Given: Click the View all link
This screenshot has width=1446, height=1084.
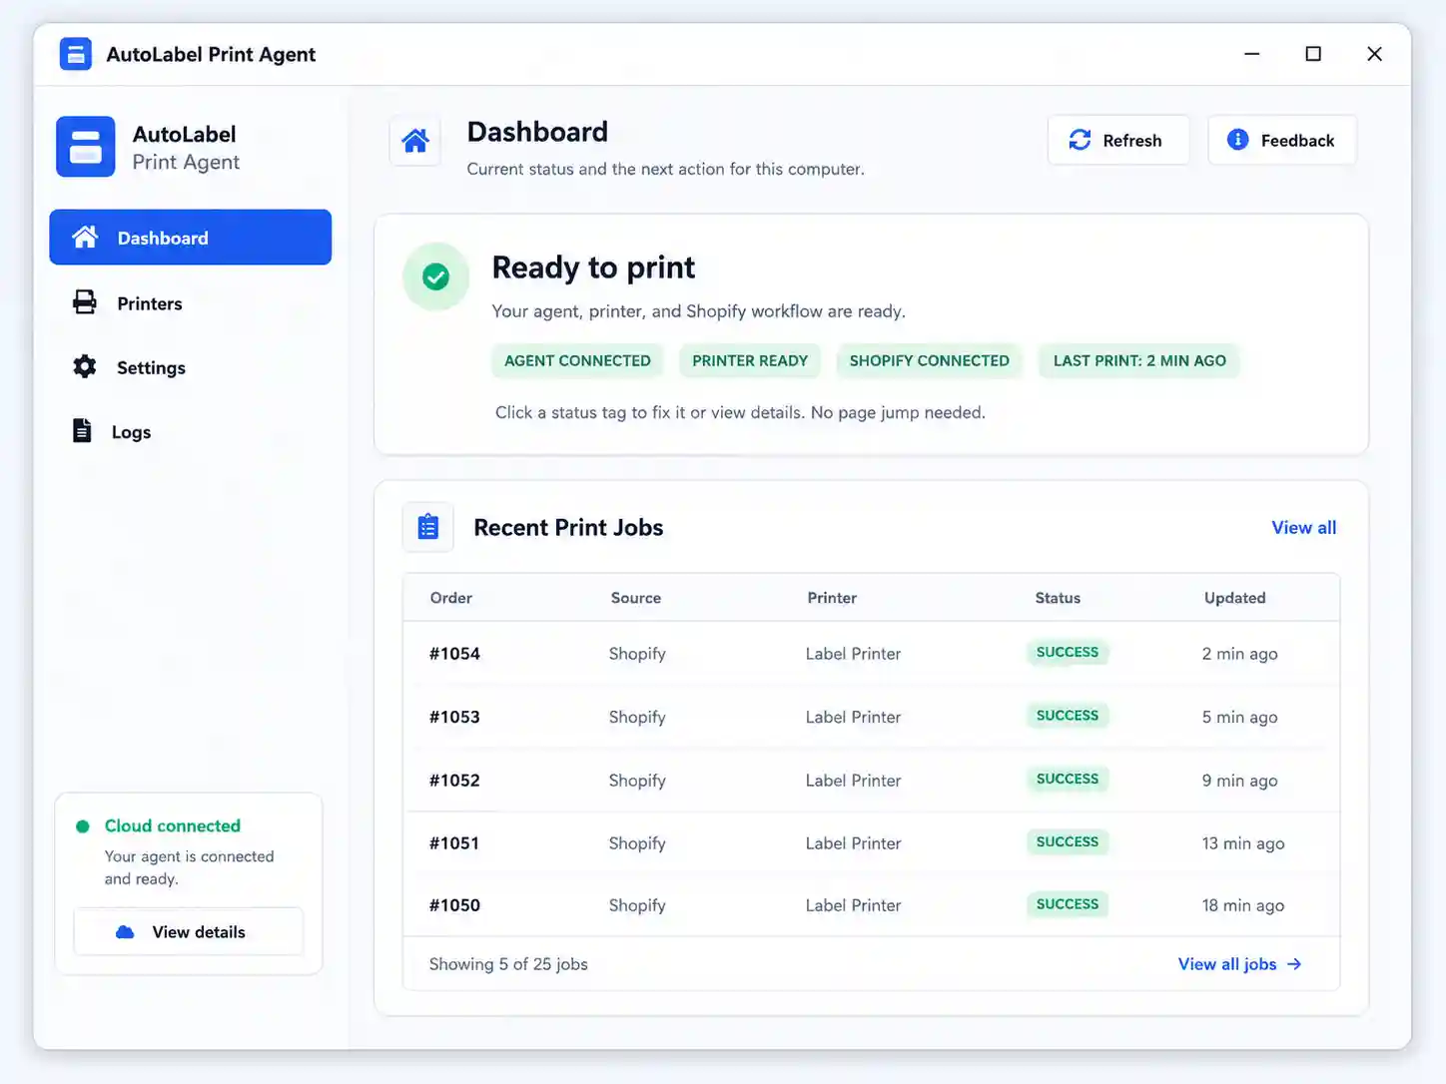Looking at the screenshot, I should click(1303, 528).
